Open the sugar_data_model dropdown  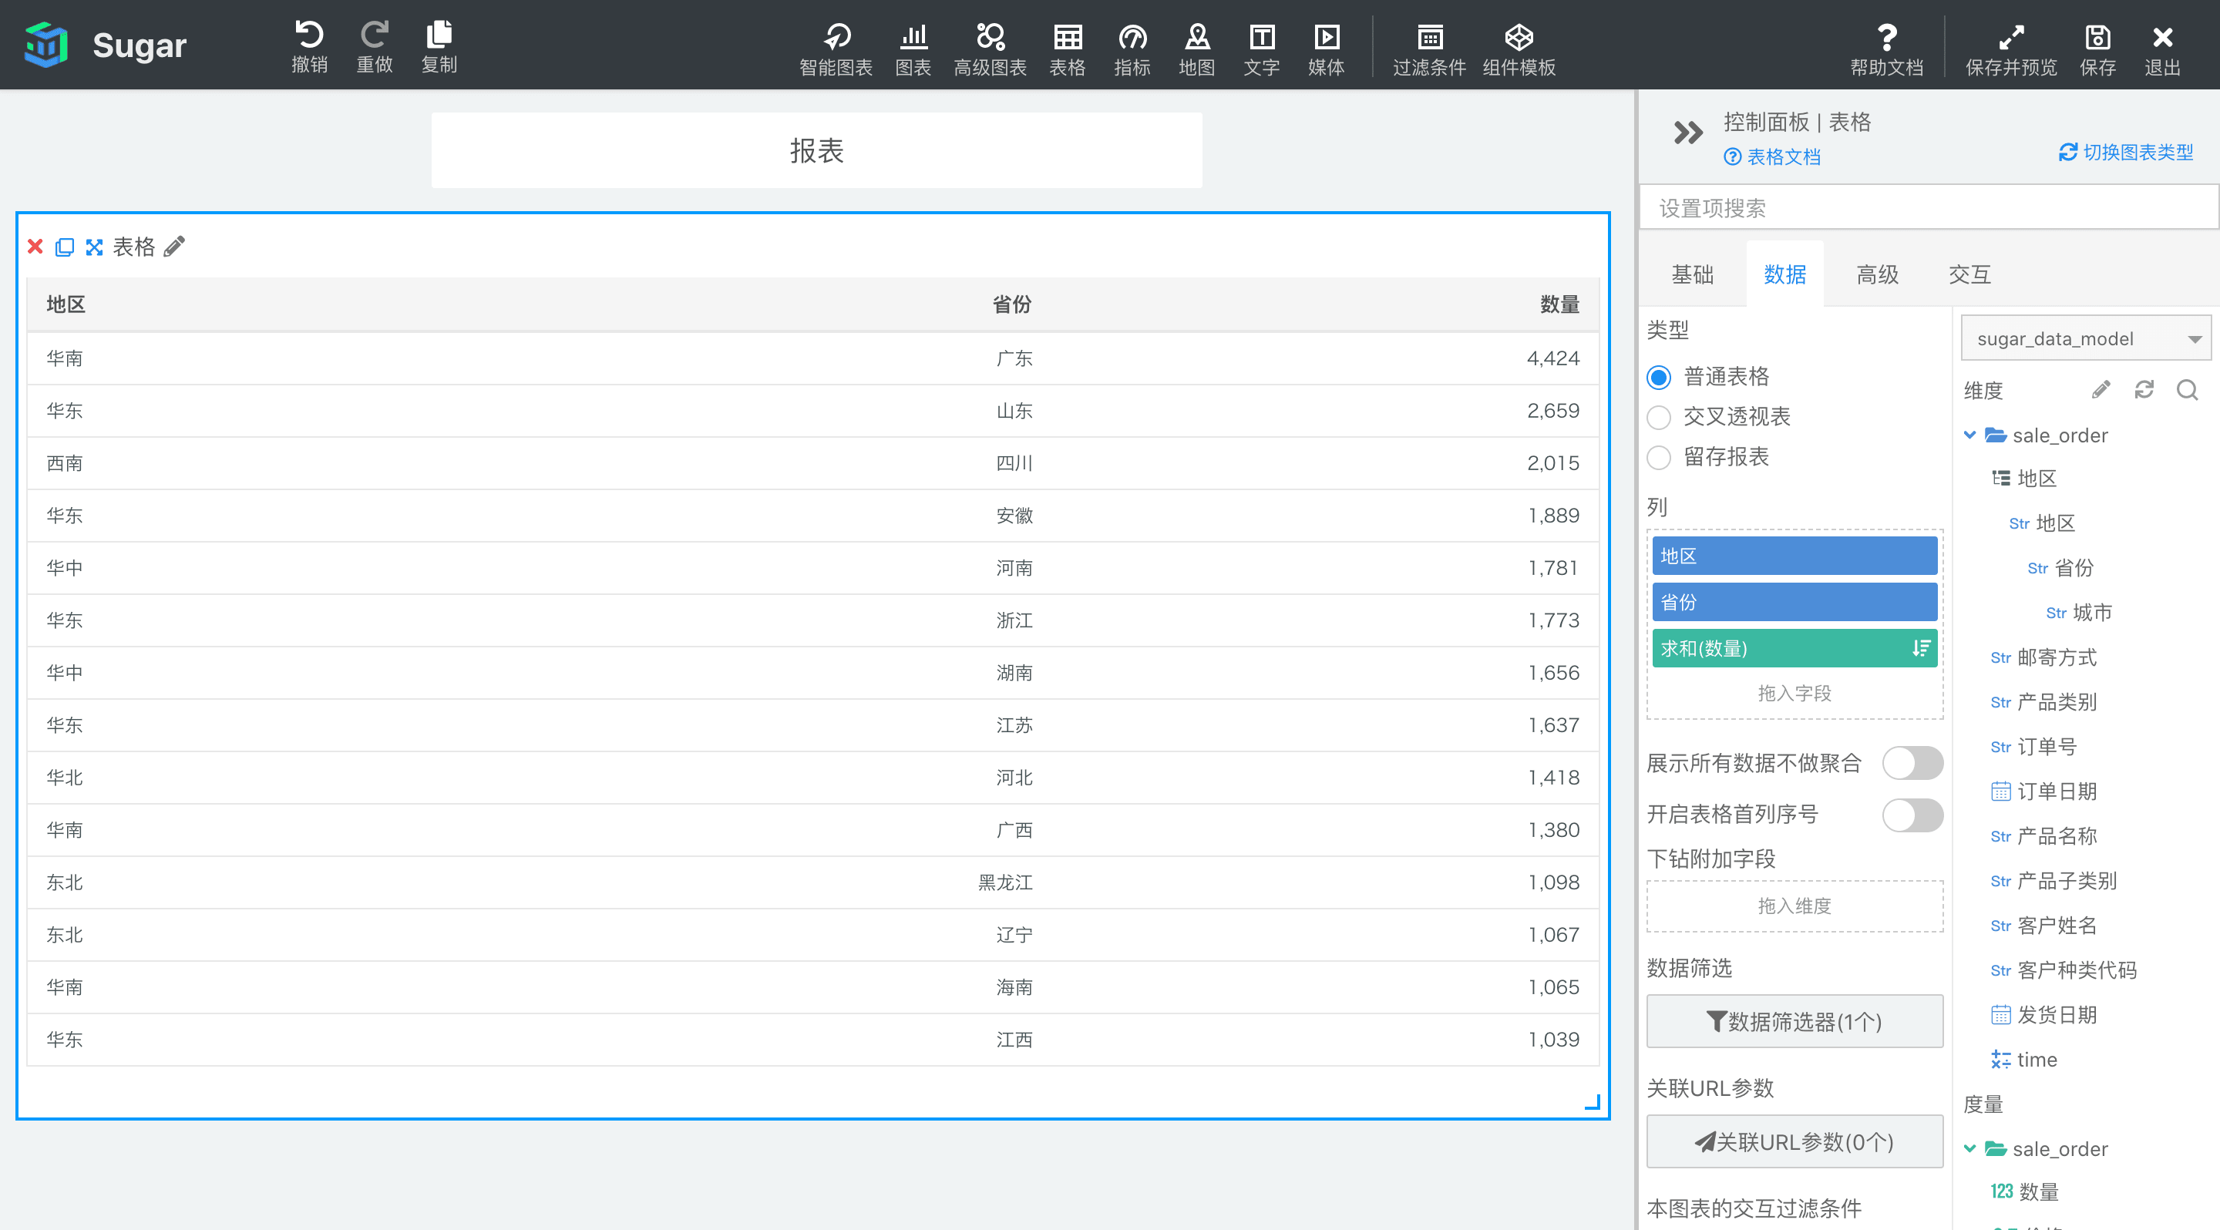point(2086,338)
